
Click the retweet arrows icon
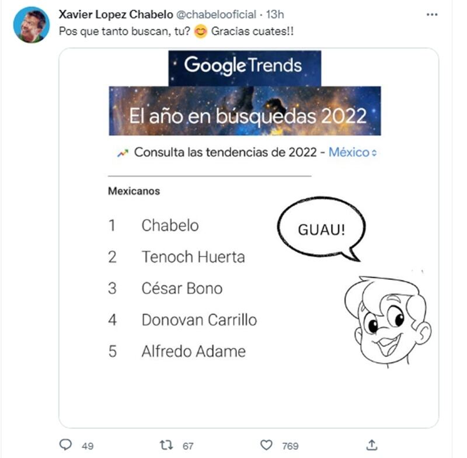click(x=166, y=445)
